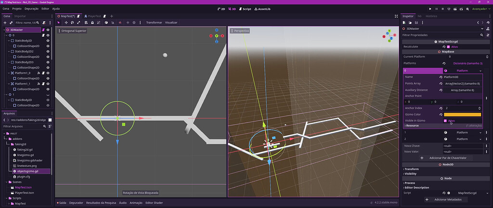The width and height of the screenshot is (493, 208).
Task: Uncheck the Recalculate Ativo checkbox
Action: click(x=449, y=47)
